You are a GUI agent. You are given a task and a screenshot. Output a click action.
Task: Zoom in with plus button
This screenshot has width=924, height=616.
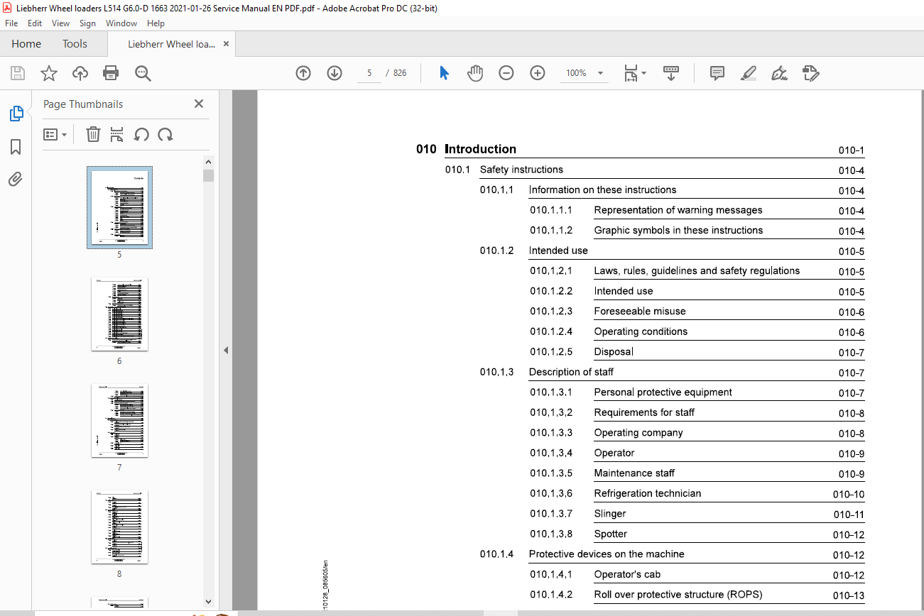(538, 73)
